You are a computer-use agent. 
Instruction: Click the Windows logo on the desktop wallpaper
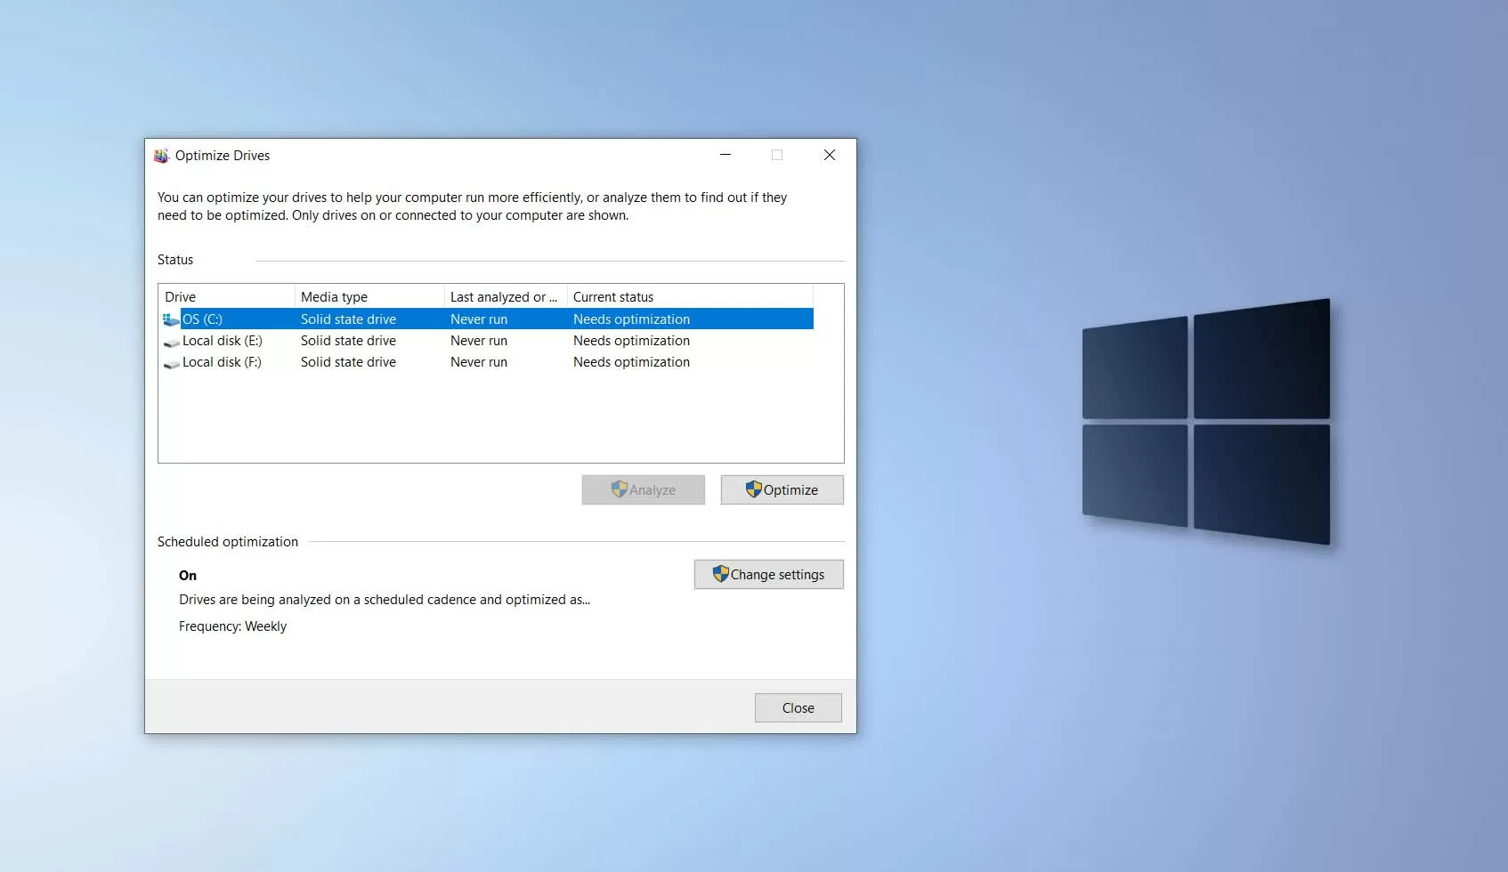(x=1205, y=421)
